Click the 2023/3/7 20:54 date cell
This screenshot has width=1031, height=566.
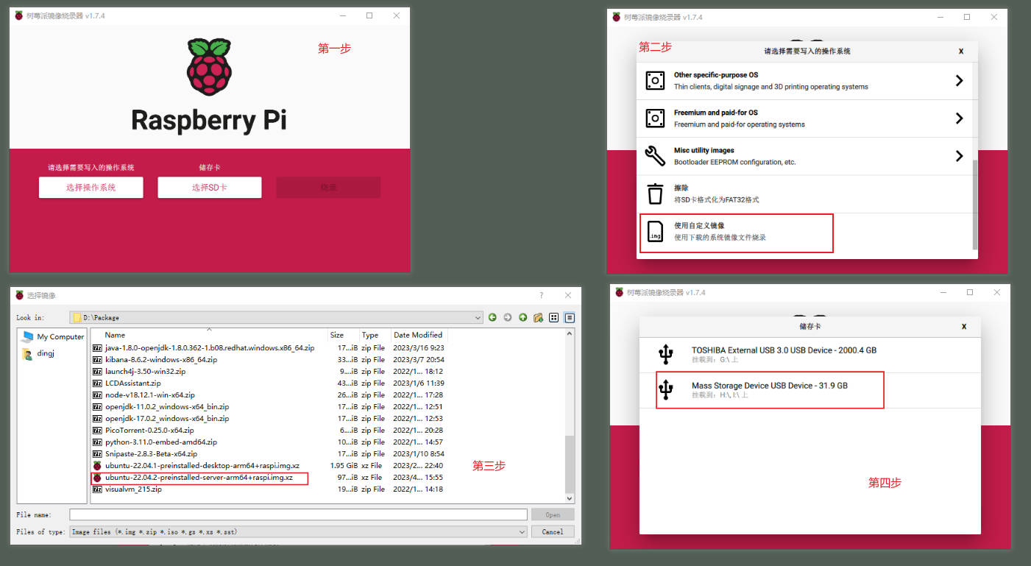[x=418, y=360]
